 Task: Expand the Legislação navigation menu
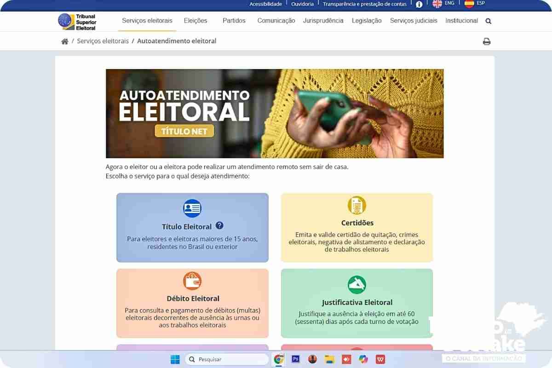pos(367,21)
